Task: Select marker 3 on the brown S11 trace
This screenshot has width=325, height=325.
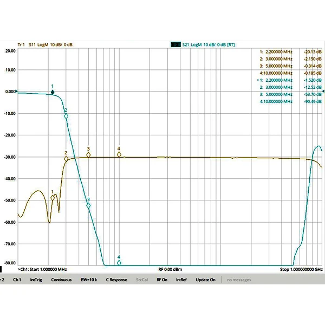Action: (88, 155)
